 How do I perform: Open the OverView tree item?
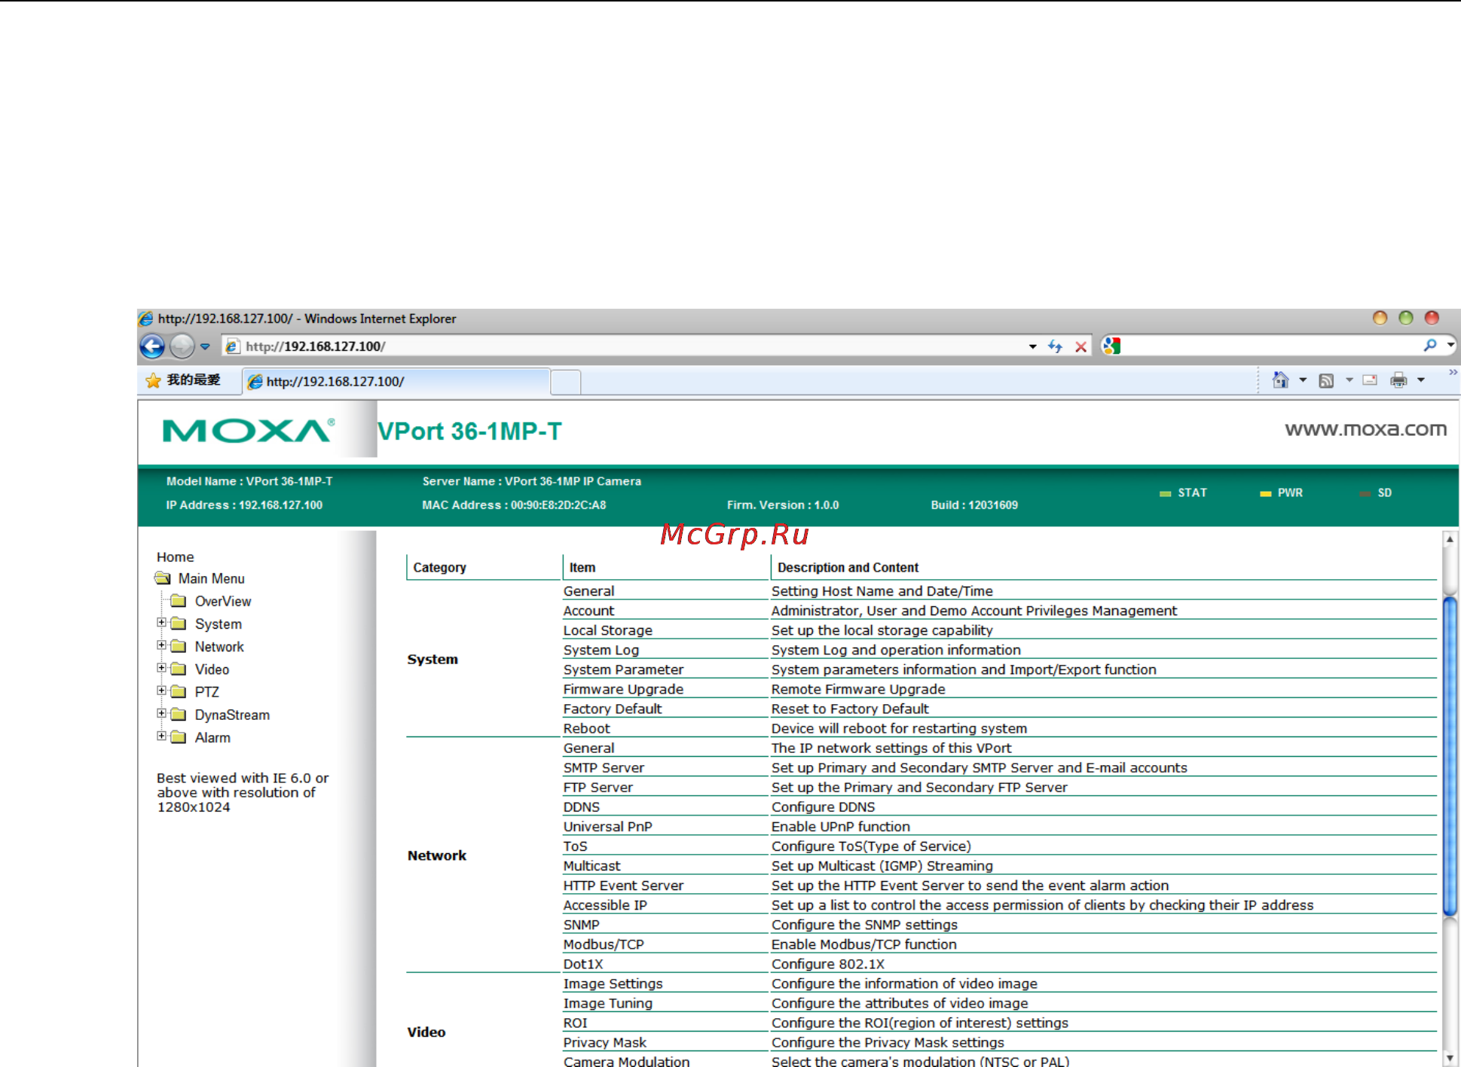[x=223, y=601]
